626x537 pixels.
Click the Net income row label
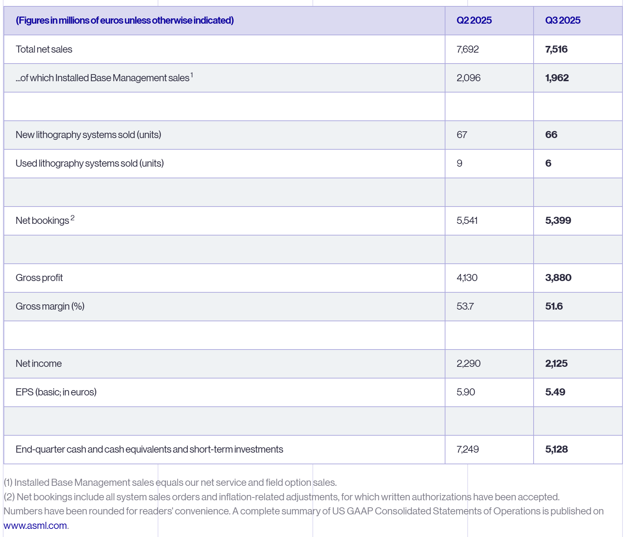click(x=39, y=364)
